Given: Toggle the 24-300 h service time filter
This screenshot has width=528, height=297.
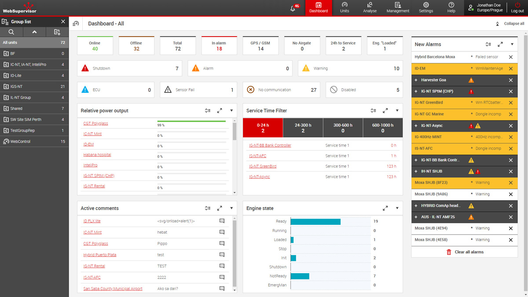Looking at the screenshot, I should pyautogui.click(x=303, y=128).
